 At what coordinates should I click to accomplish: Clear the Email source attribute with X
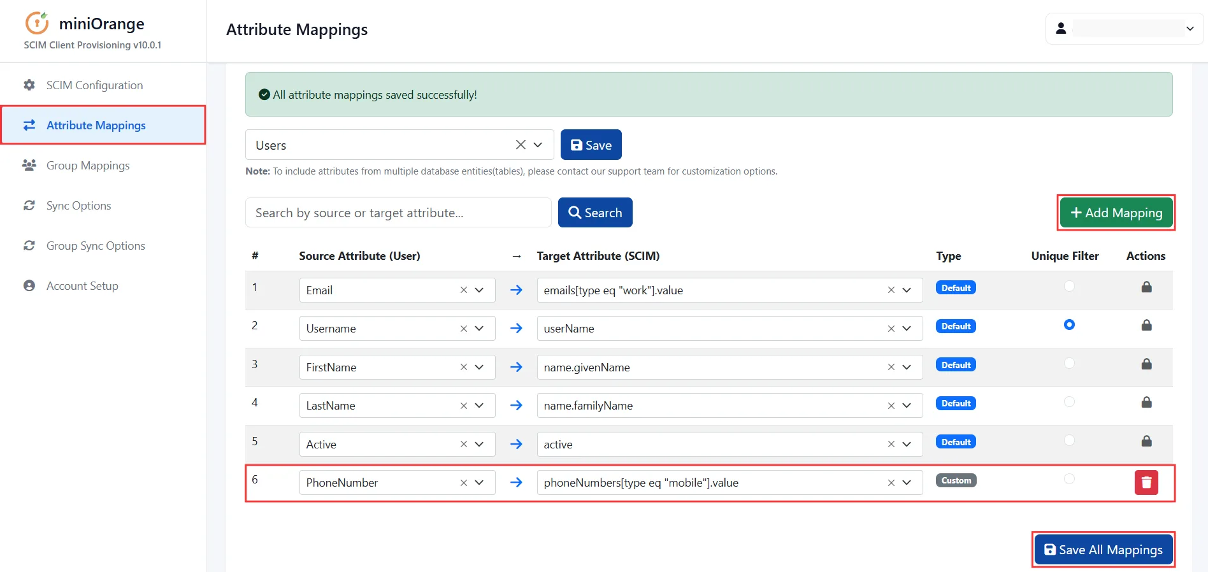tap(464, 290)
